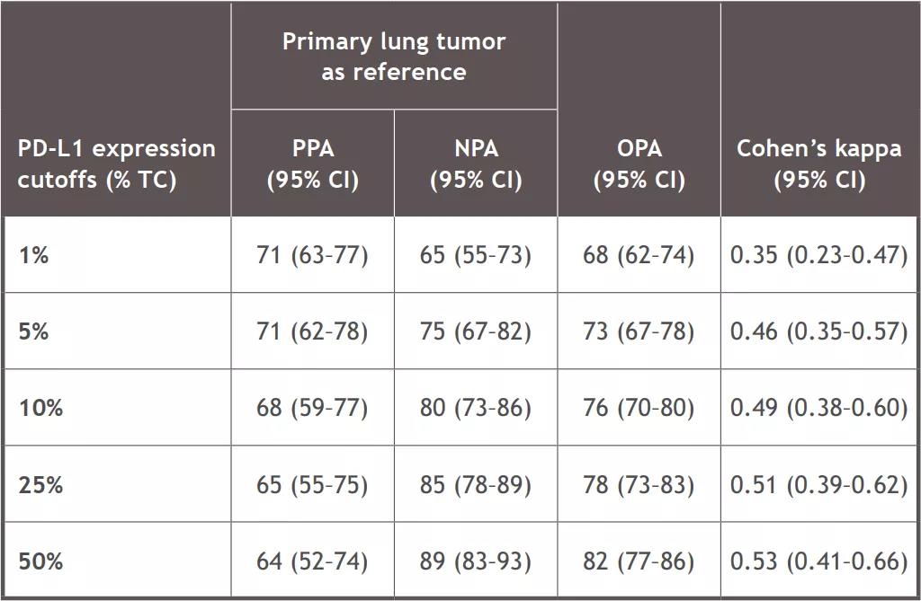Select the kappa cell reading 0.35 (0.23-0.47)

(819, 255)
